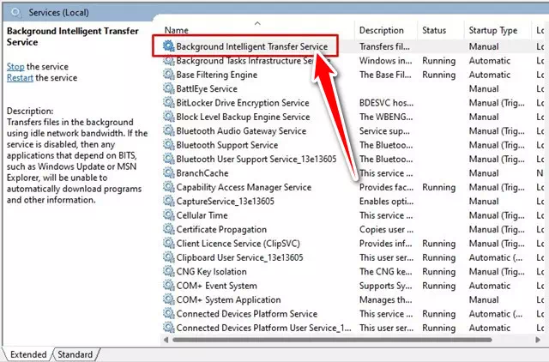This screenshot has width=549, height=362.
Task: Select Clipboard User Service_13e13605
Action: coord(240,257)
